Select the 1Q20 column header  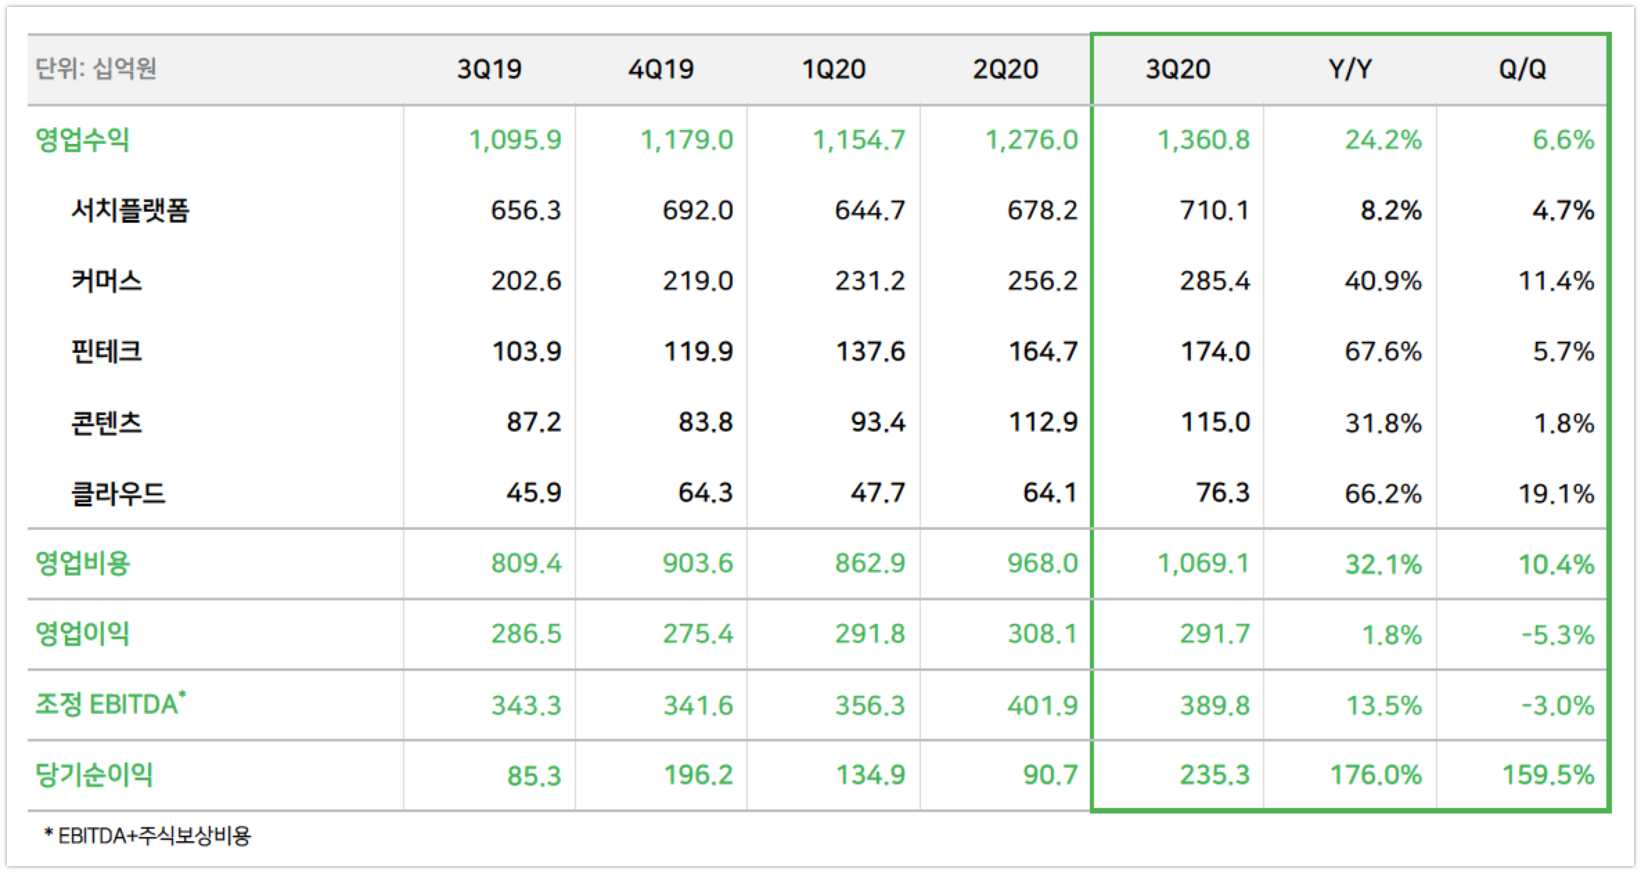tap(834, 69)
